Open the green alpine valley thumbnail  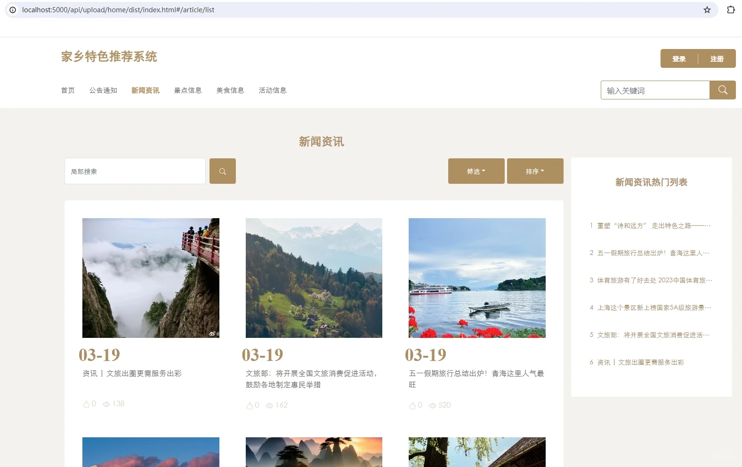[x=314, y=278]
